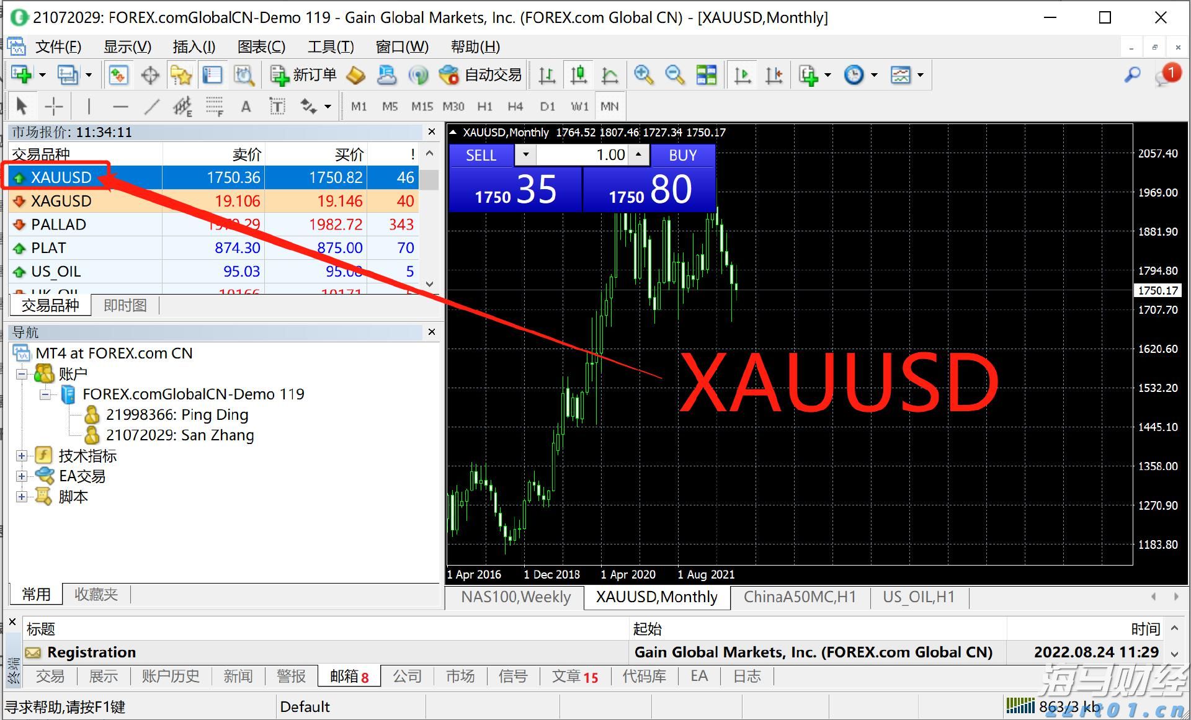Open the 插入(I) menu
Viewport: 1191px width, 720px height.
(194, 47)
